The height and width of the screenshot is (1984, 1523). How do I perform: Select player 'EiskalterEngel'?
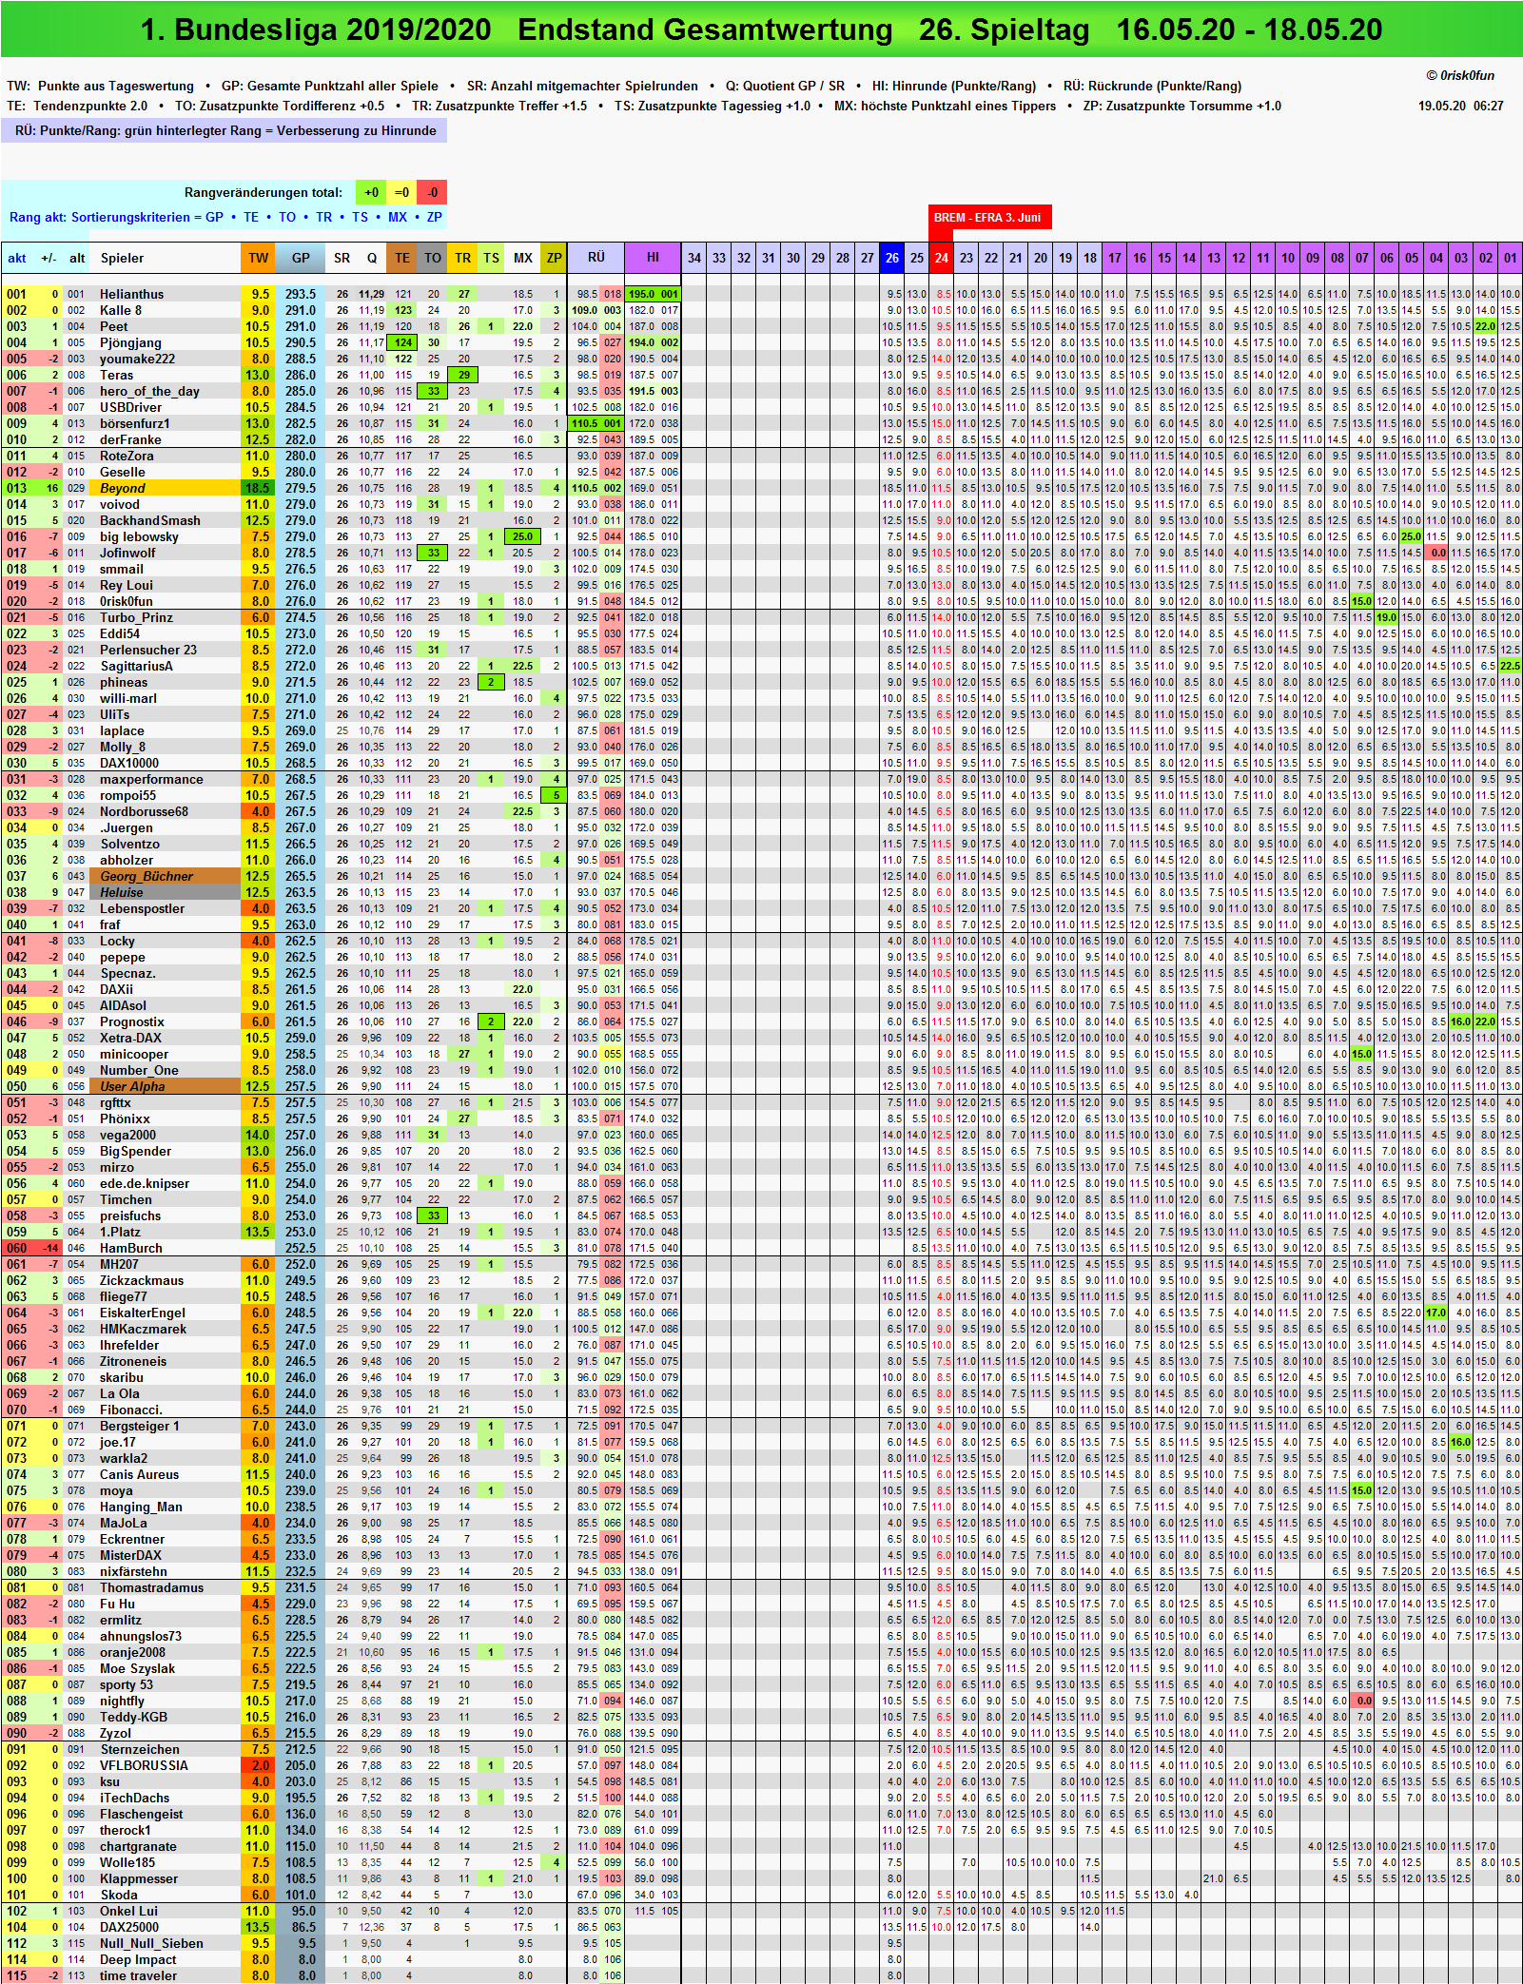point(143,1313)
